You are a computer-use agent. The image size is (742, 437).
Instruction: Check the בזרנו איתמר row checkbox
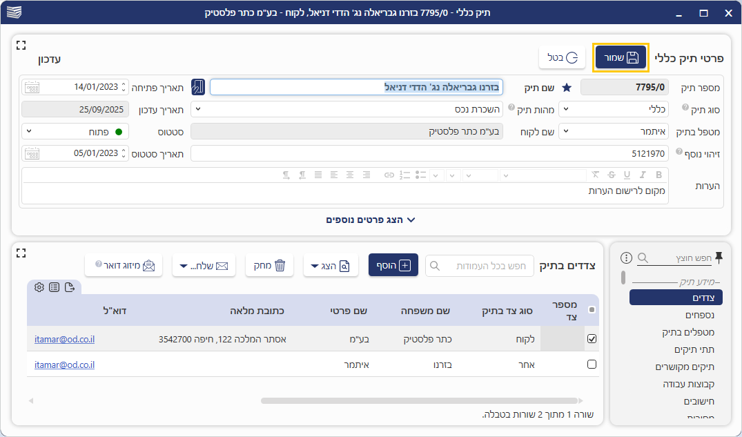point(592,365)
